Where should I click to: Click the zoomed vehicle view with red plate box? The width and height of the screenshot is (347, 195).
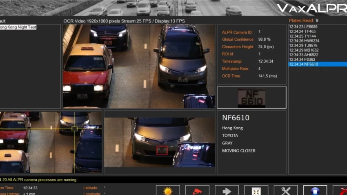[x=159, y=142]
